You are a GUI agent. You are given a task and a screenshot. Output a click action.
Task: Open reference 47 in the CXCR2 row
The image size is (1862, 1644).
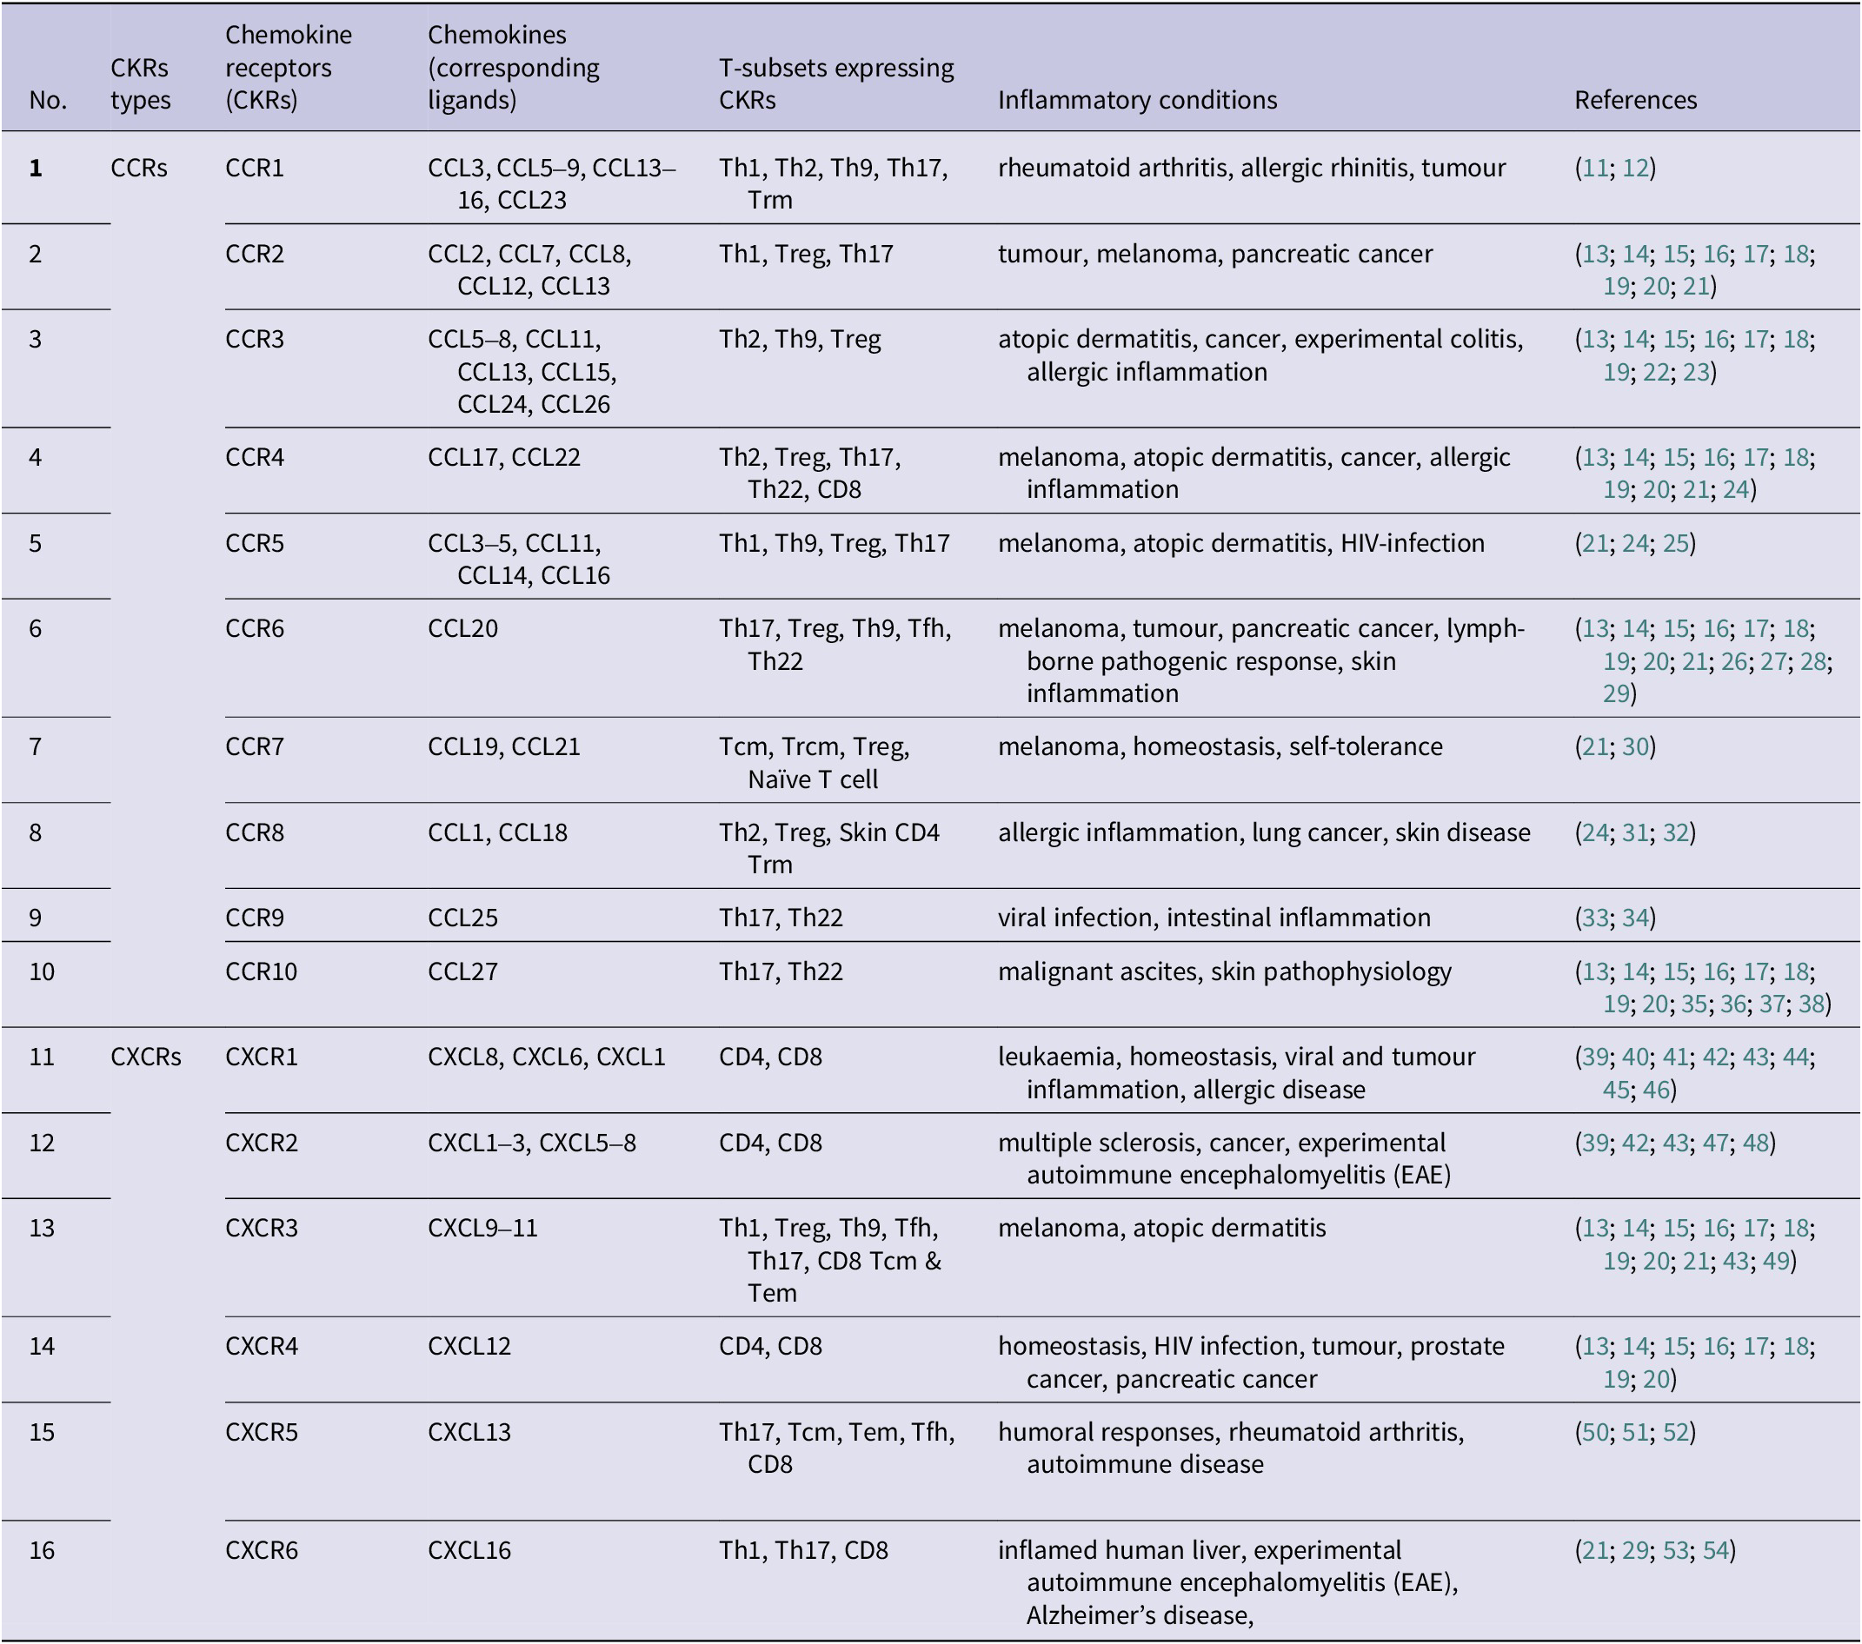point(1715,1143)
